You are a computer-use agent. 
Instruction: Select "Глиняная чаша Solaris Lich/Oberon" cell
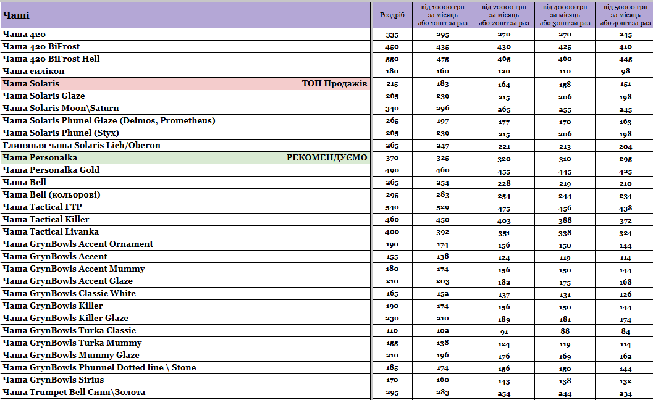tap(82, 146)
